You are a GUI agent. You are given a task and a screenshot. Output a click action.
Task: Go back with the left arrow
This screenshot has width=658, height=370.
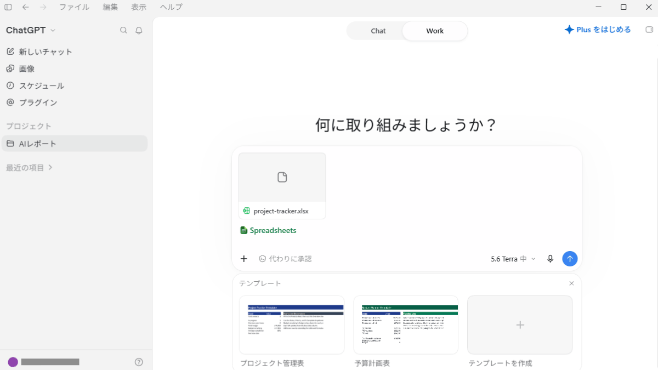(25, 7)
